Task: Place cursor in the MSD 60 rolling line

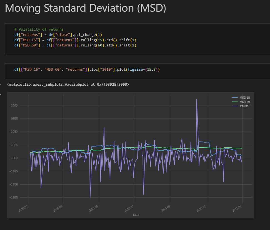Action: (x=75, y=45)
